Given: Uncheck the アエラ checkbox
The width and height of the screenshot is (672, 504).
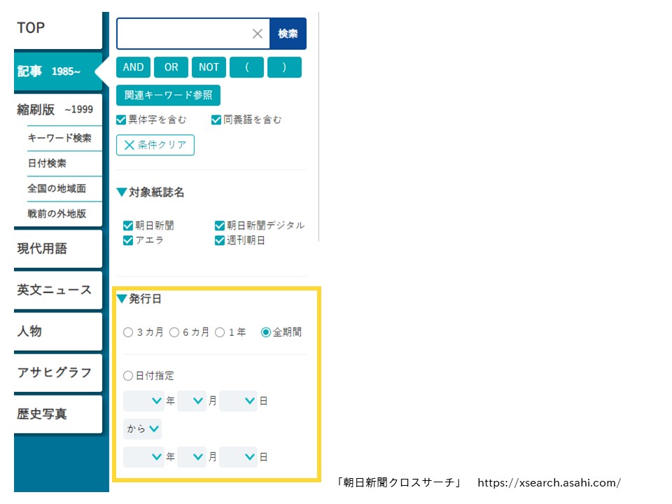Looking at the screenshot, I should coord(127,240).
